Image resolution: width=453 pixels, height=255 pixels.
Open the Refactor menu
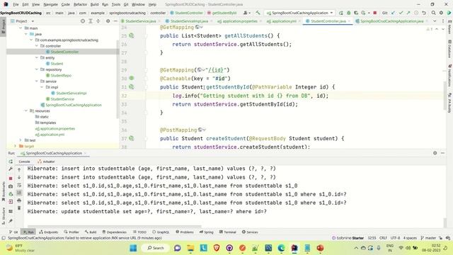[x=80, y=4]
